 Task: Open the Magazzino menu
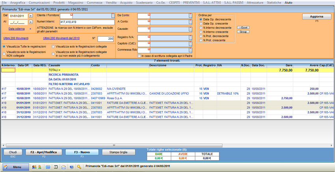coord(76,3)
